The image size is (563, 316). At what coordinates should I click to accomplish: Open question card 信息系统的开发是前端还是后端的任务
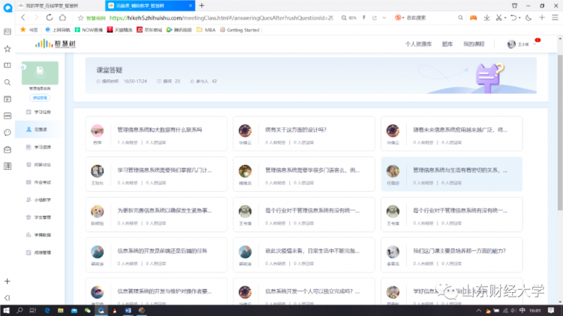click(x=156, y=255)
